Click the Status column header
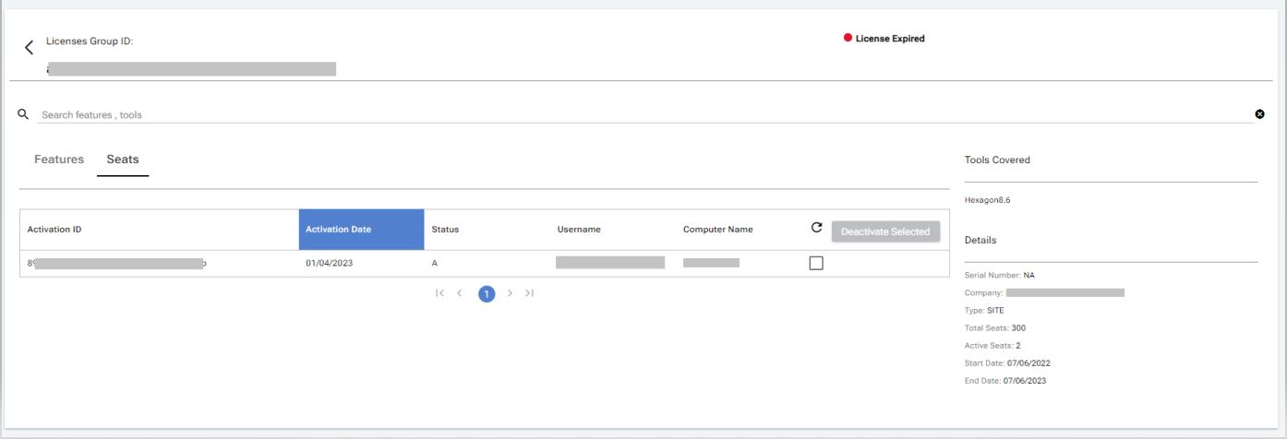Viewport: 1287px width, 439px height. coord(445,230)
